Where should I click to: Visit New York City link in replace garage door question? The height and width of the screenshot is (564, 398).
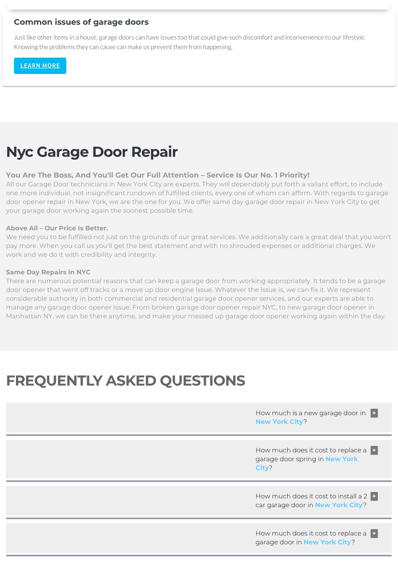point(327,543)
